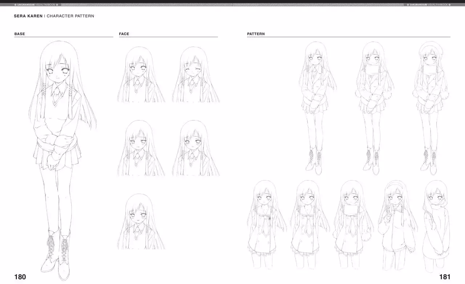
Task: Select the first face sketch under FACE heading
Action: pyautogui.click(x=141, y=75)
